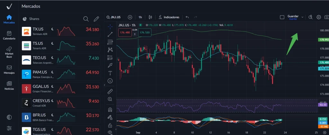Click the Indicadores button
The height and width of the screenshot is (135, 329).
point(169,17)
